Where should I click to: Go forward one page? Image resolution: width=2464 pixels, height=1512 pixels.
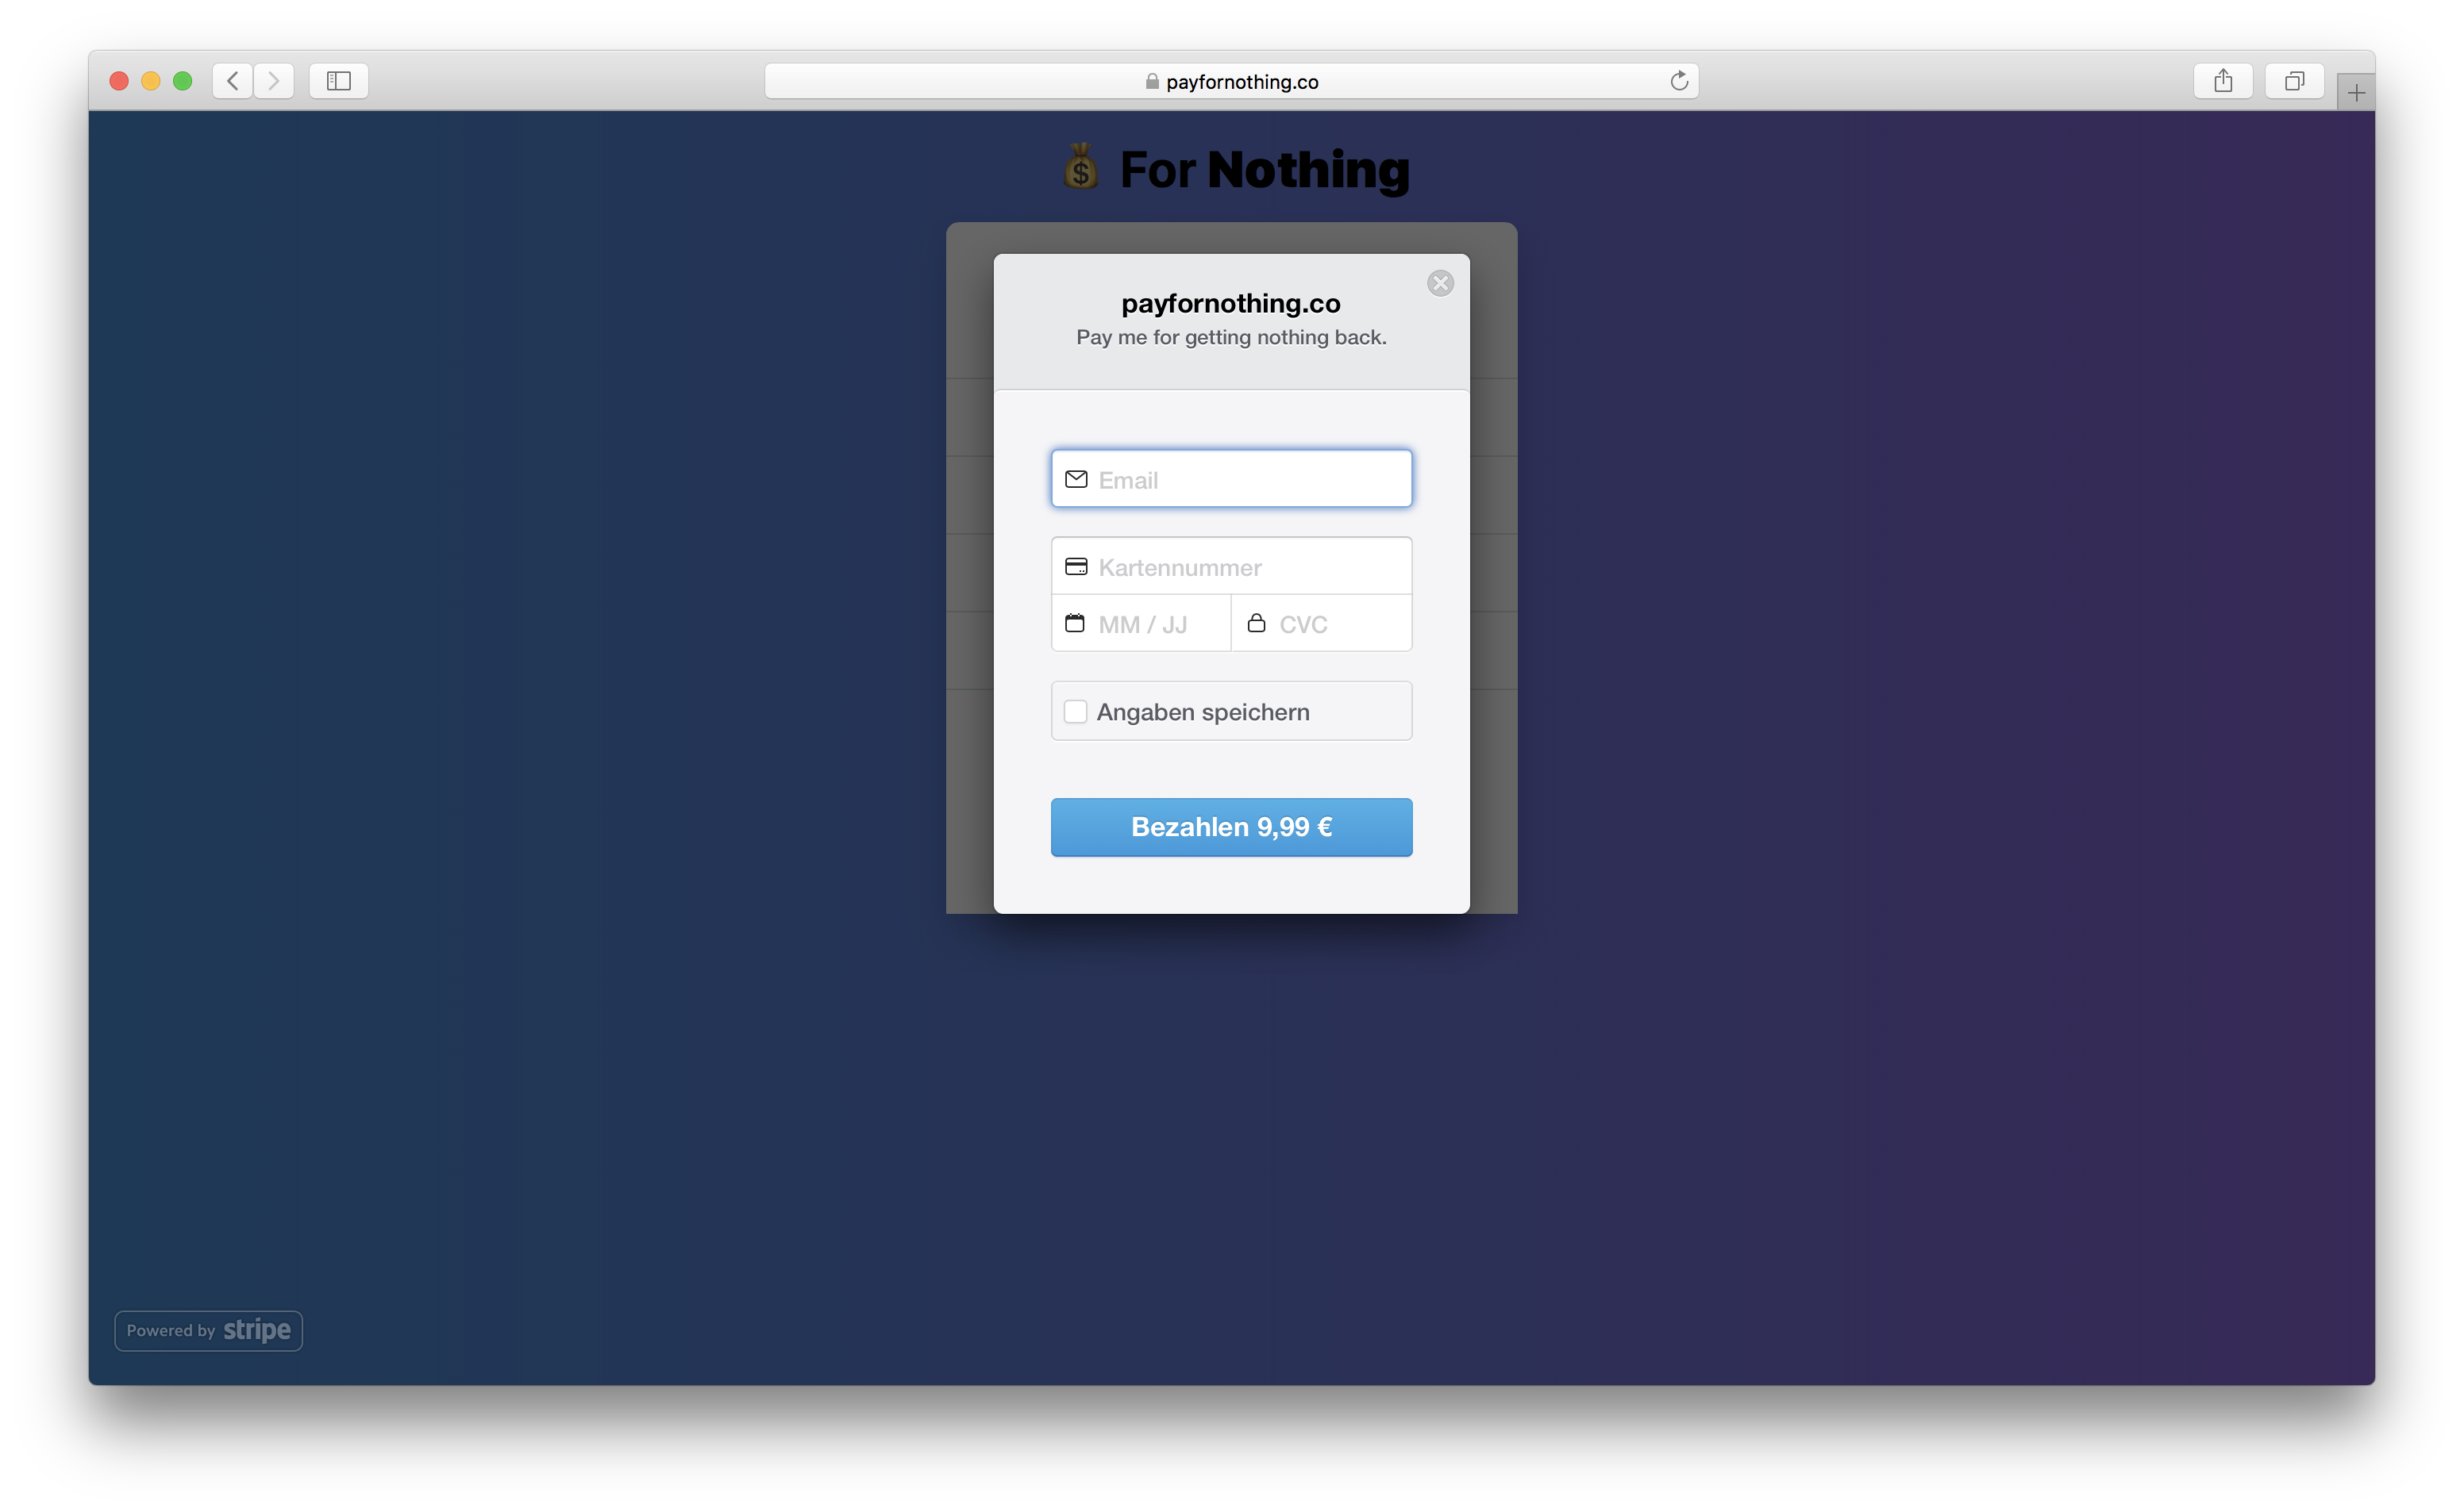point(273,81)
